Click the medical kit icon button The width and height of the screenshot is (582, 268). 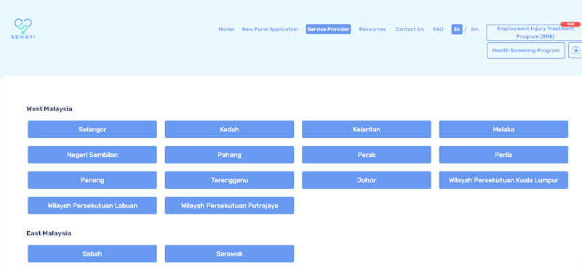tap(575, 50)
